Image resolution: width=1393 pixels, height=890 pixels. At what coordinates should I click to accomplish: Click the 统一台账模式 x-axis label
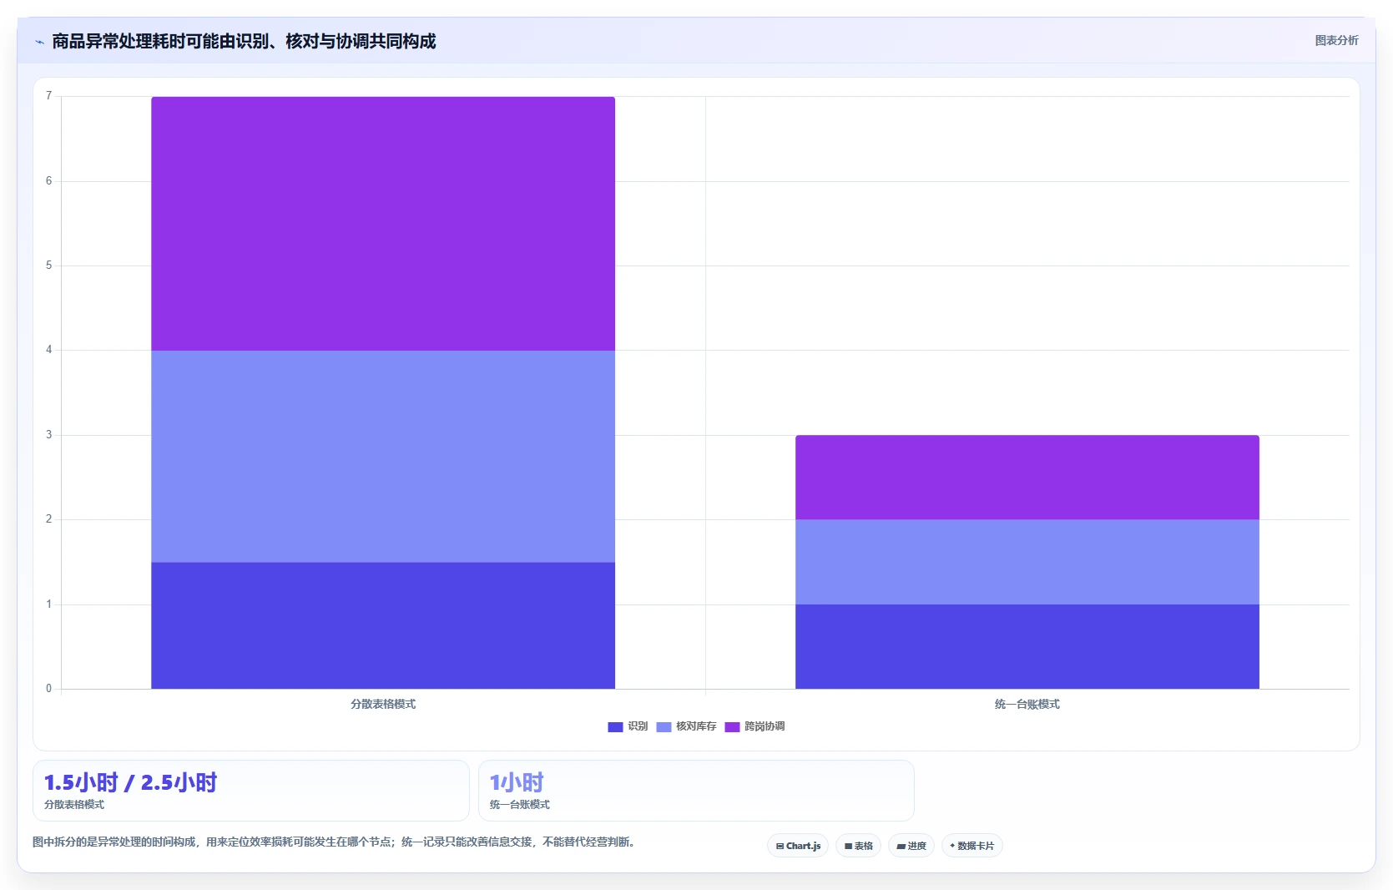(x=1027, y=704)
